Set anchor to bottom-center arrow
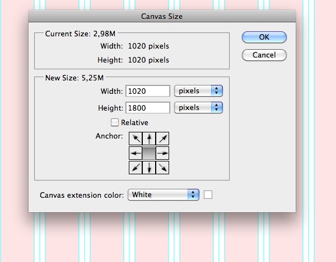Viewport: 336px width, 262px height. pyautogui.click(x=149, y=166)
